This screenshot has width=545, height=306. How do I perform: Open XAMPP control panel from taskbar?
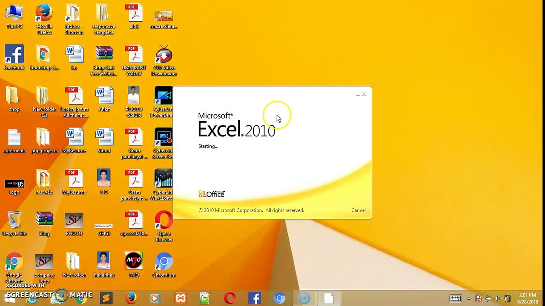tap(181, 298)
